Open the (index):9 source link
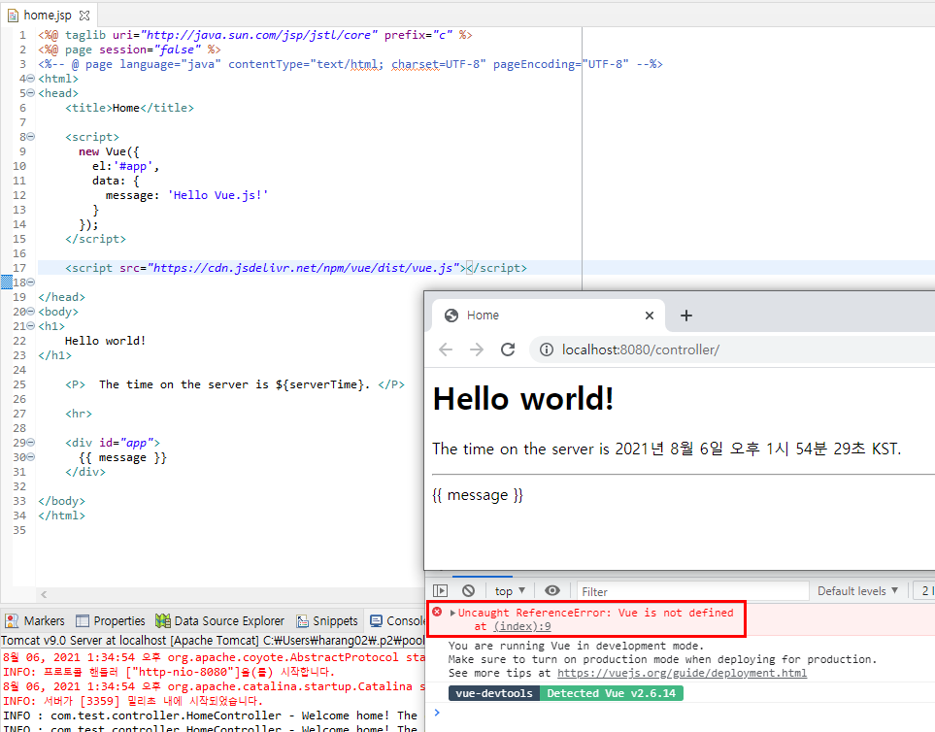The height and width of the screenshot is (732, 935). (522, 626)
